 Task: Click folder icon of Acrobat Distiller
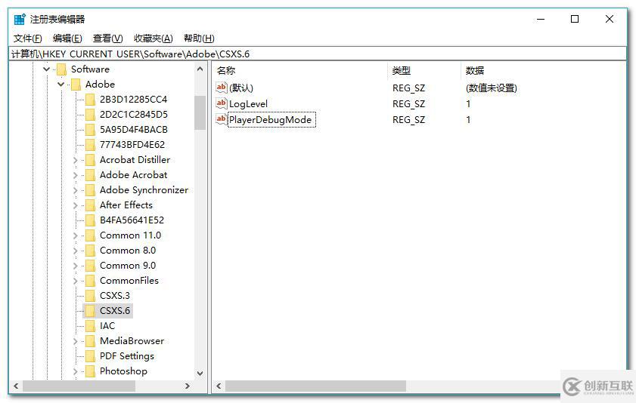90,160
